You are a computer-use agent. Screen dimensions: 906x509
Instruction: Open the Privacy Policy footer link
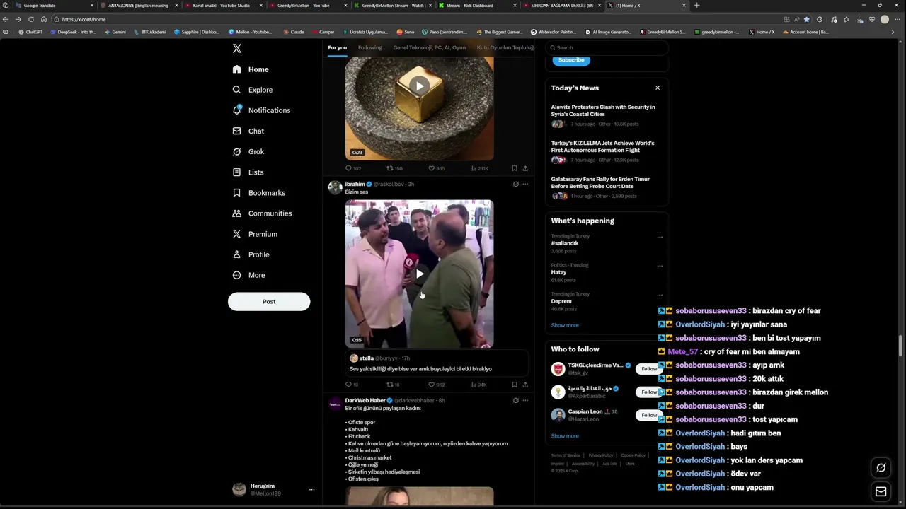600,455
